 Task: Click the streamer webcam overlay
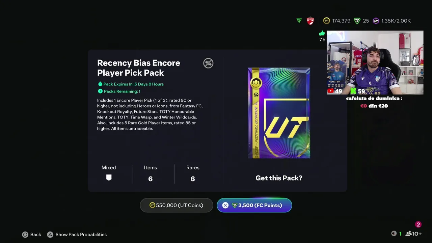click(375, 62)
